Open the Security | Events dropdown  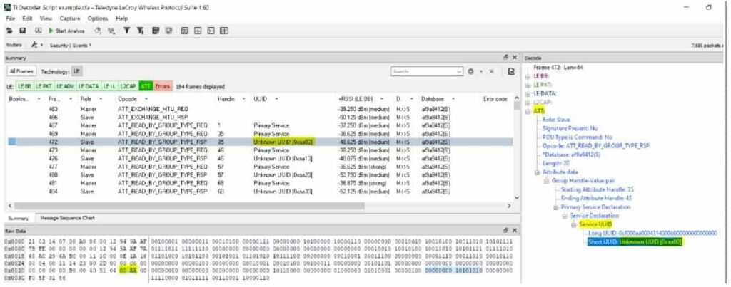coord(70,45)
